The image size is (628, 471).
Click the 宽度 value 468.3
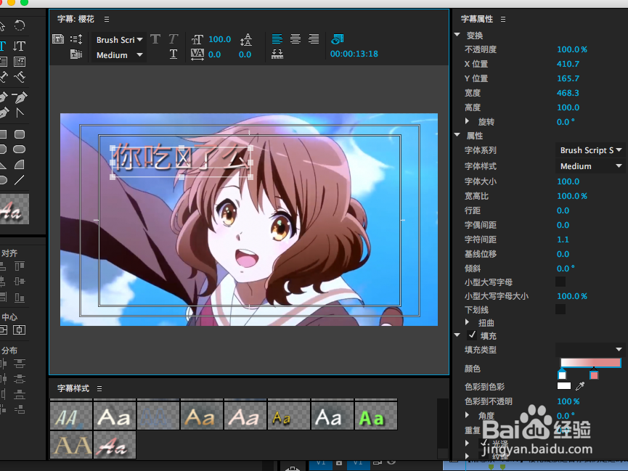pos(568,93)
